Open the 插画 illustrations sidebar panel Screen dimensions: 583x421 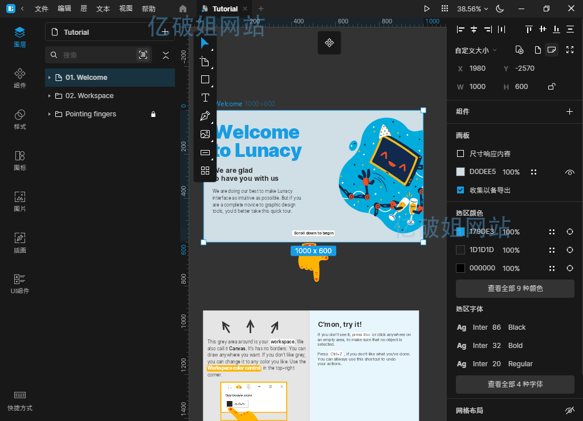20,243
